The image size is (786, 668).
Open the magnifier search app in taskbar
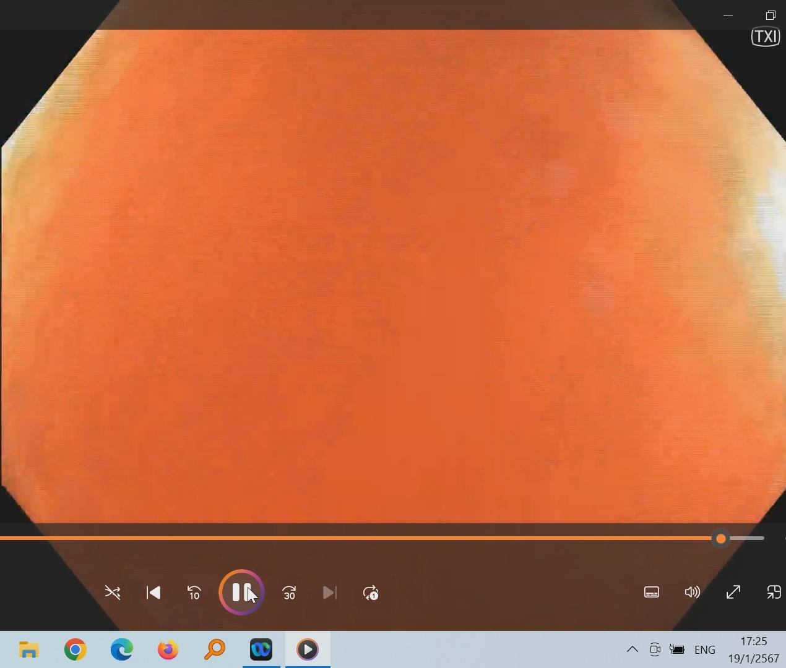(x=215, y=649)
